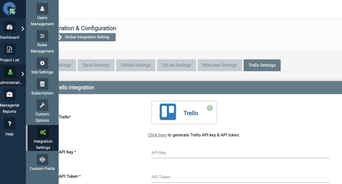Open Custom Options wrench icon
This screenshot has height=184, width=342.
point(42,105)
